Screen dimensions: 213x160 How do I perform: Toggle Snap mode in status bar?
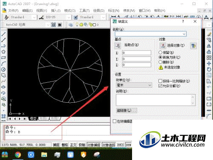[56, 145]
